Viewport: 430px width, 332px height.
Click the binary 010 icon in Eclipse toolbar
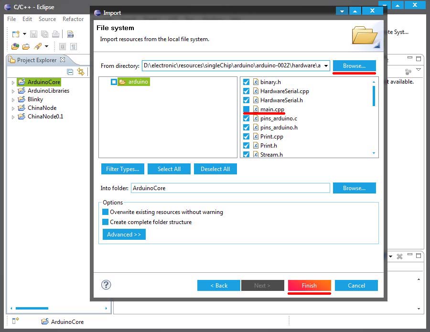(x=71, y=34)
